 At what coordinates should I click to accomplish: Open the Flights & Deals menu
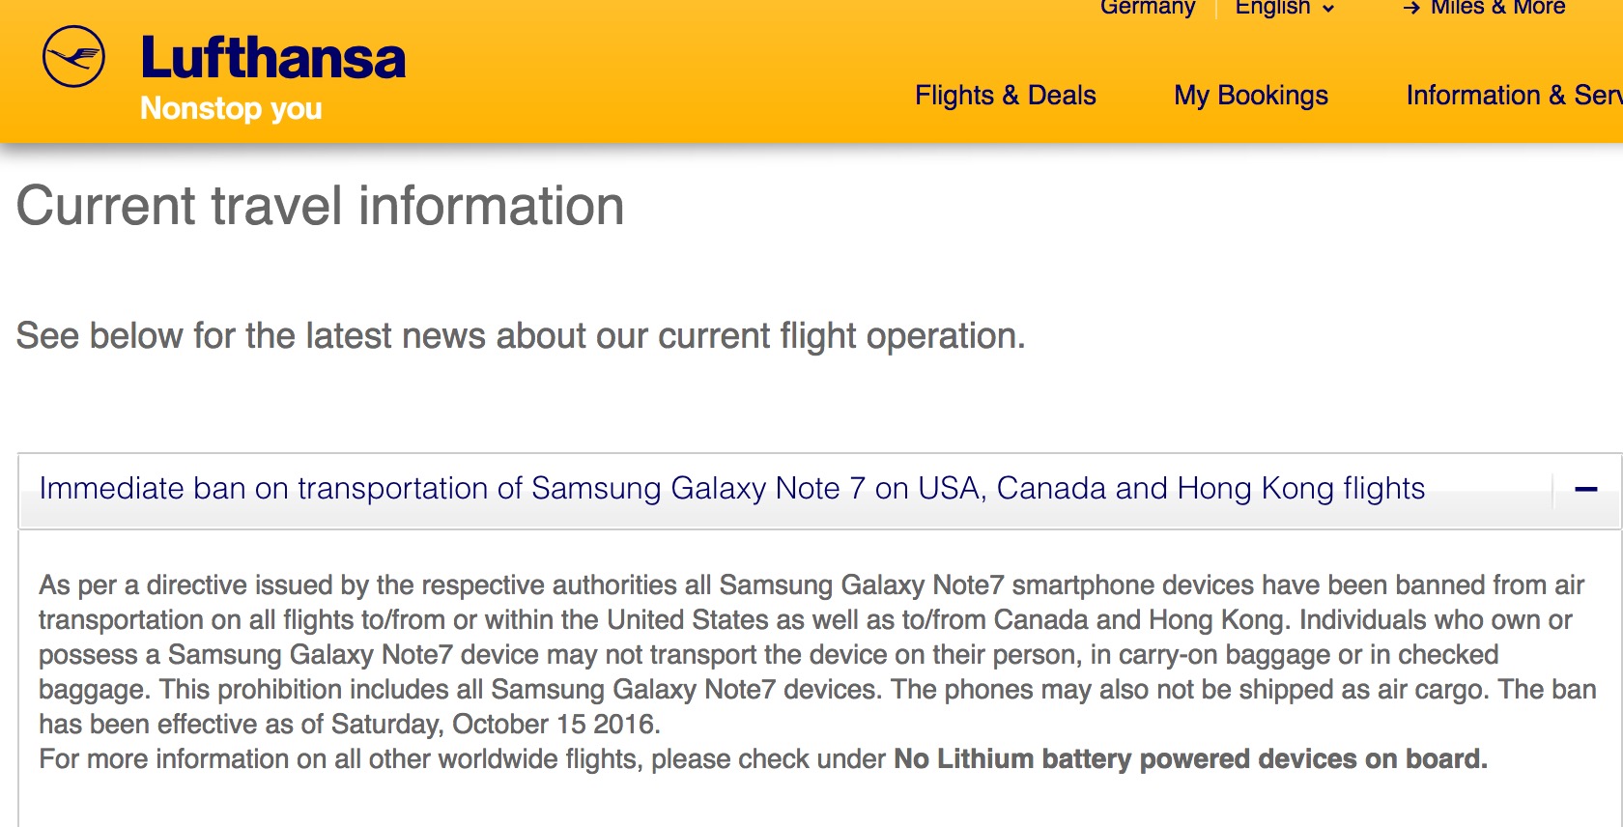click(x=1006, y=95)
